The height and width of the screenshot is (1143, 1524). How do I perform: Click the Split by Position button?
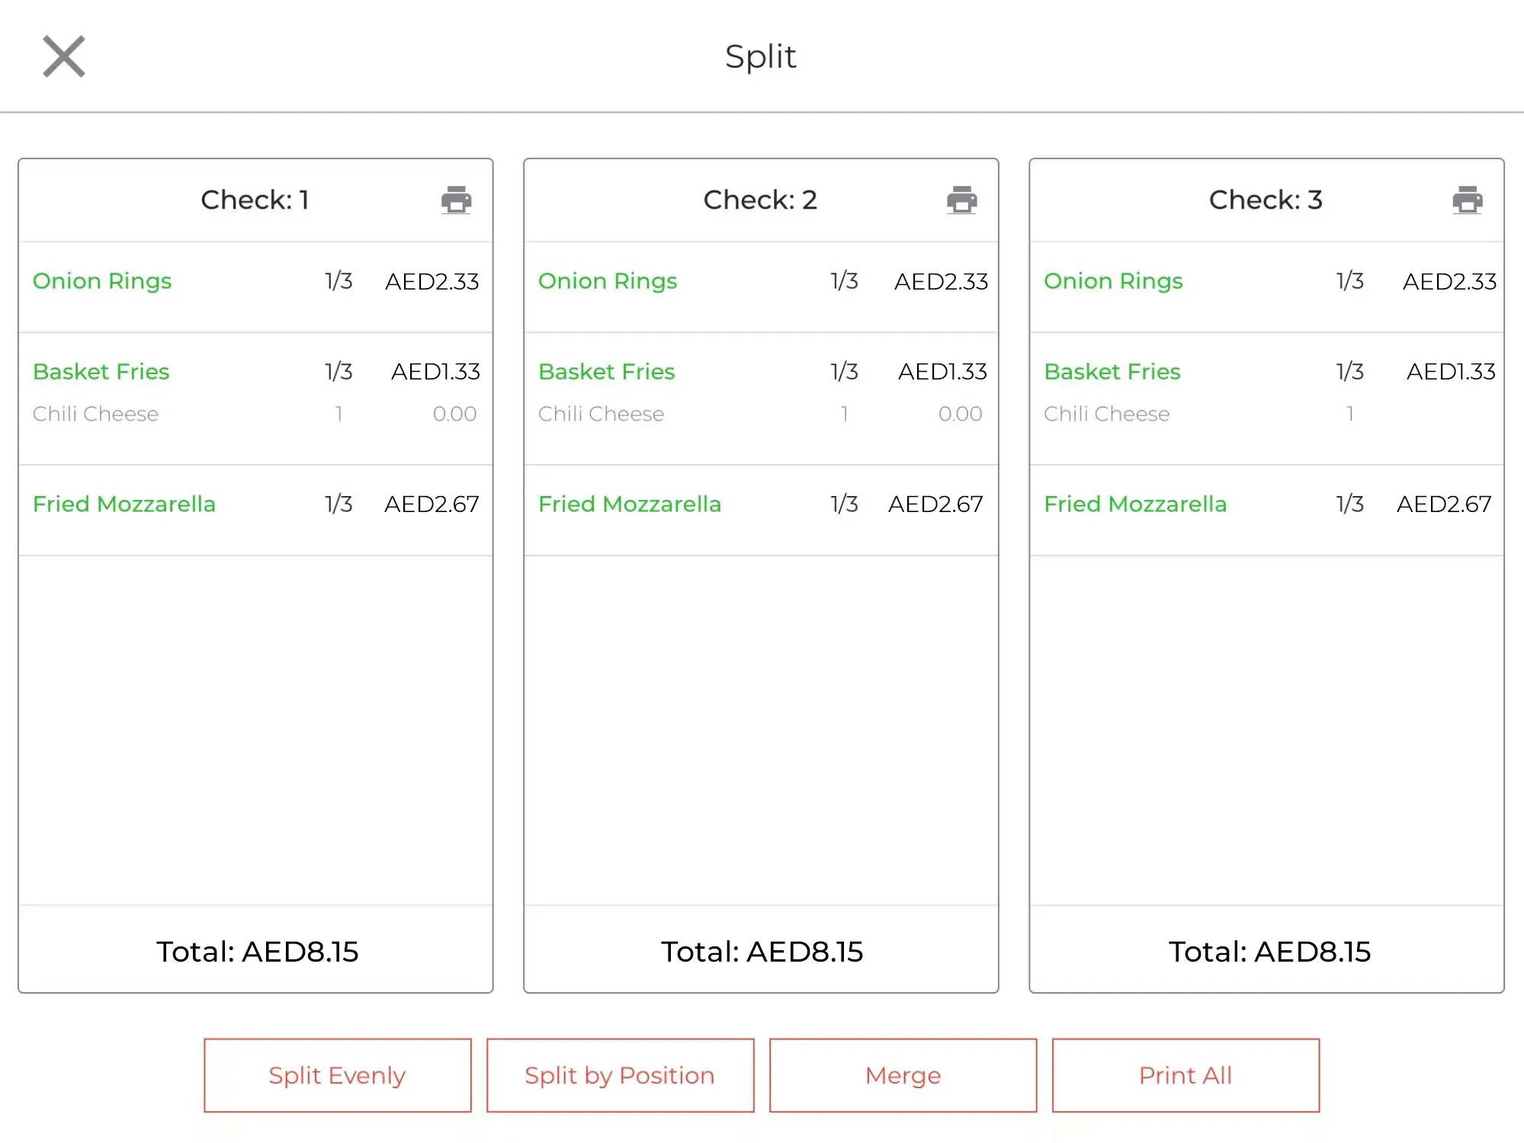[620, 1075]
